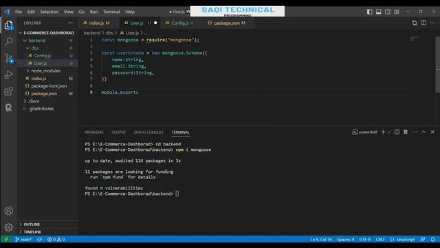Switch to the Output panel tab

[x=118, y=132]
